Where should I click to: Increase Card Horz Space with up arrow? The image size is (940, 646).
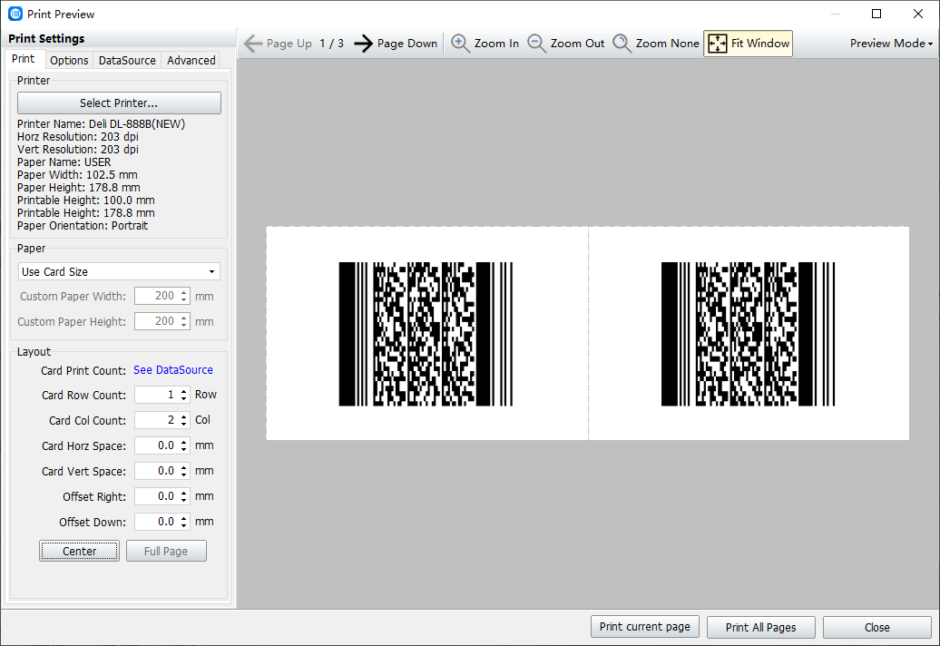[183, 442]
